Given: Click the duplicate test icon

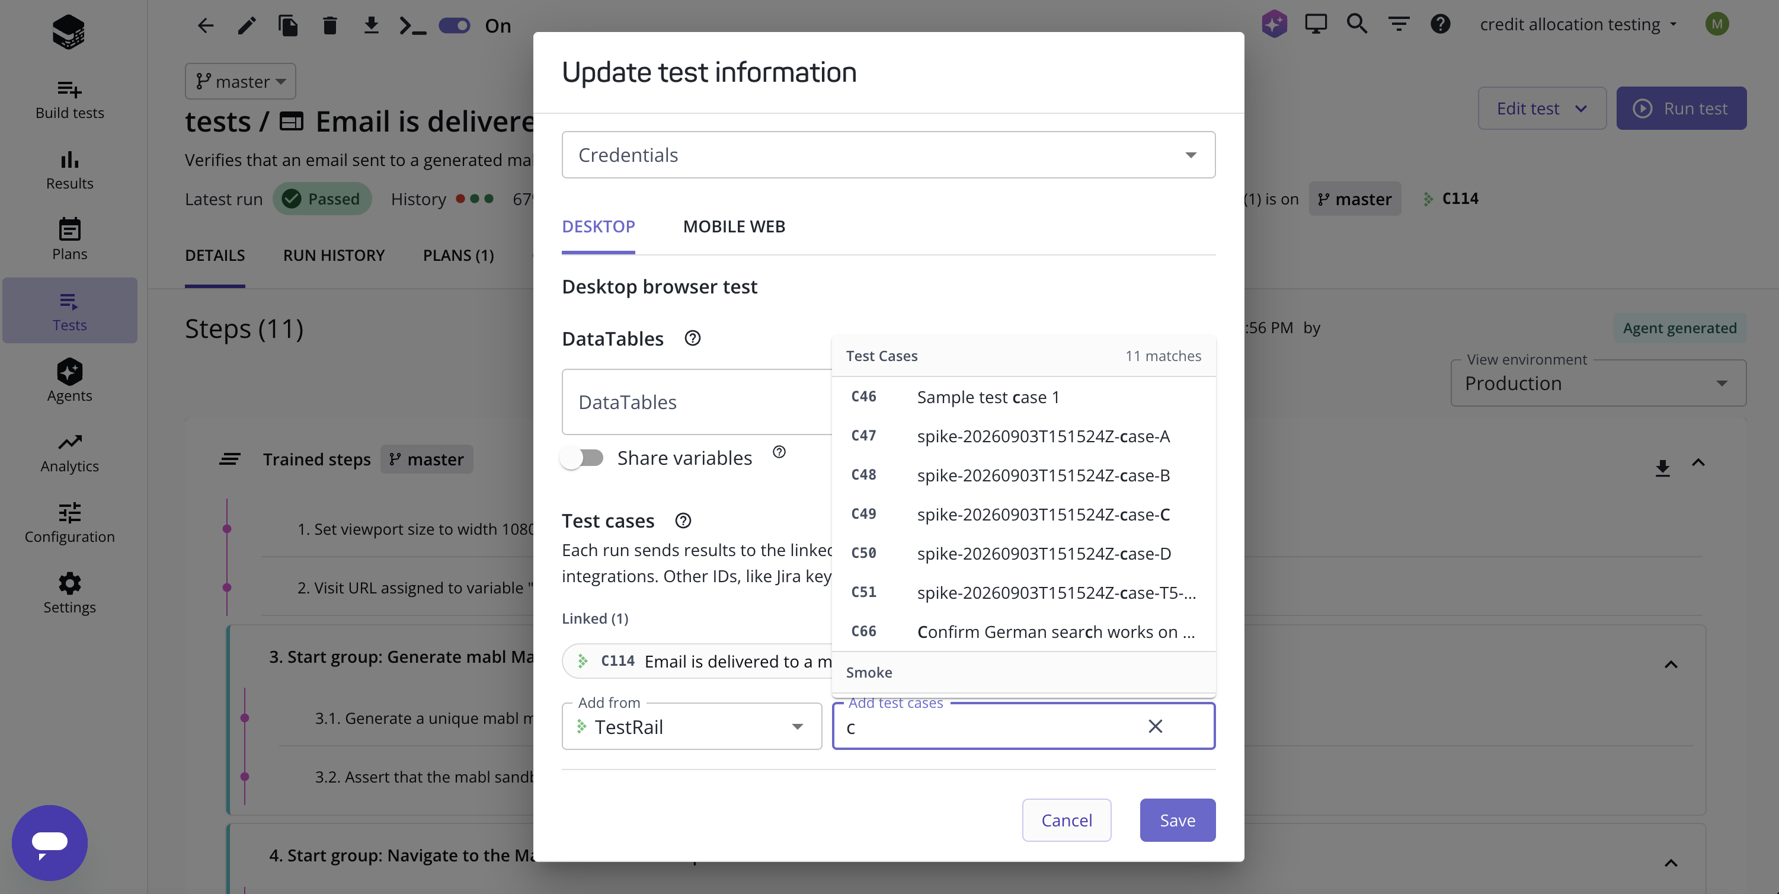Looking at the screenshot, I should 288,25.
